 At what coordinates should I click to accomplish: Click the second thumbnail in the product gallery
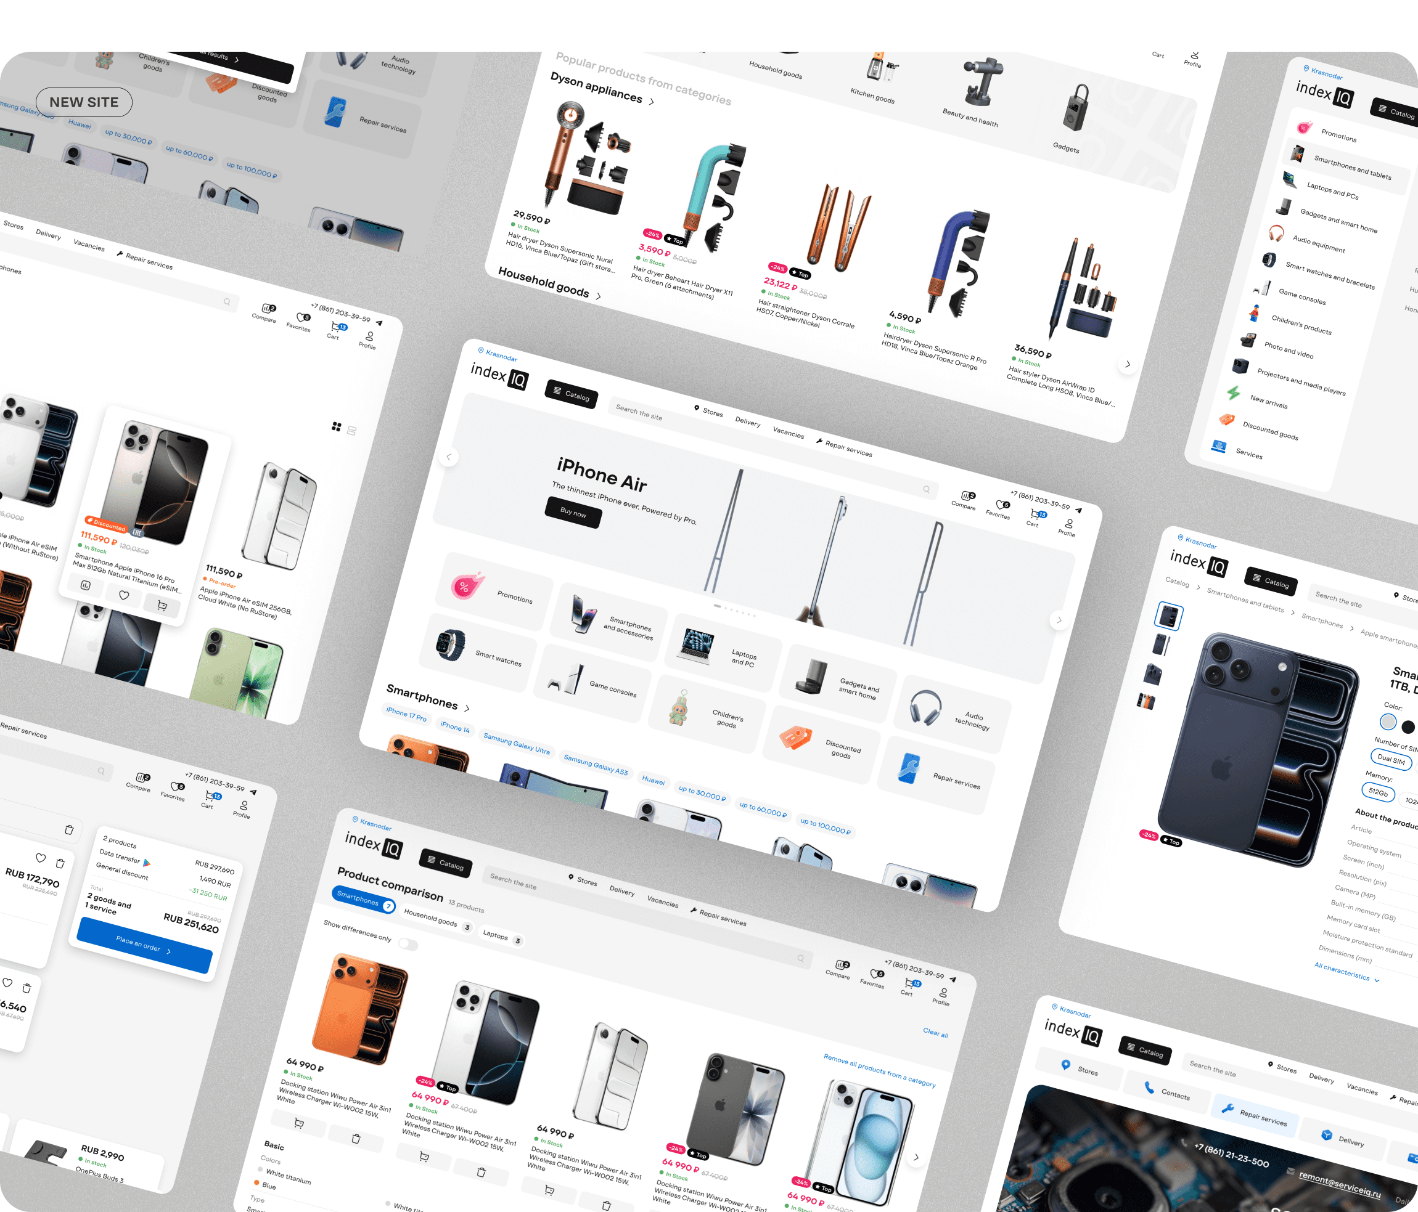point(1161,645)
